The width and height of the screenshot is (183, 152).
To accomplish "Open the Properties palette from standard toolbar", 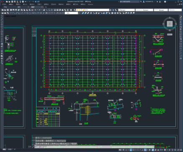I will pos(55,10).
